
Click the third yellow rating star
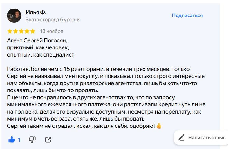pos(21,31)
